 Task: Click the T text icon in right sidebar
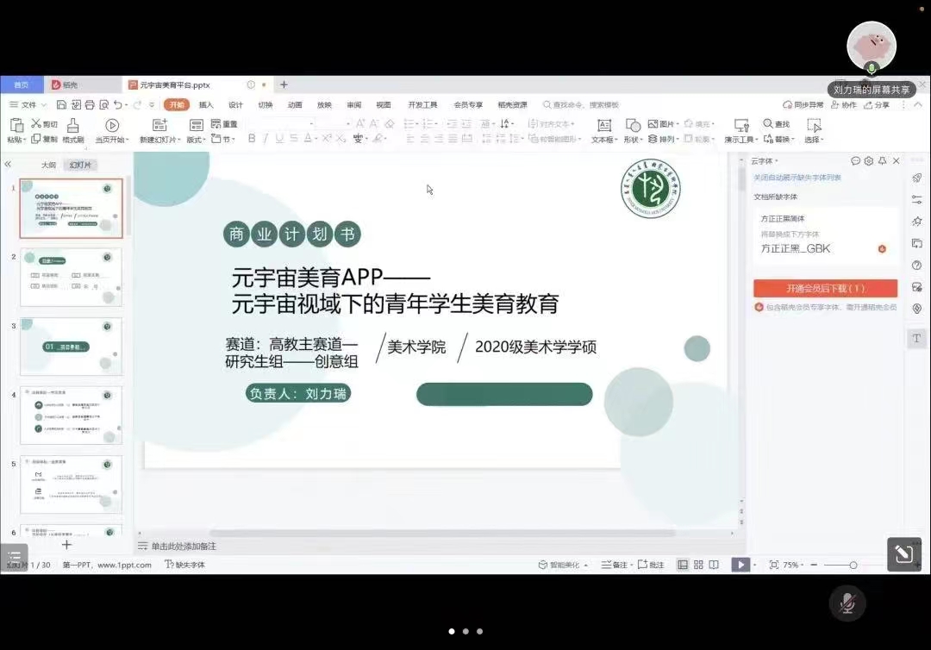916,338
